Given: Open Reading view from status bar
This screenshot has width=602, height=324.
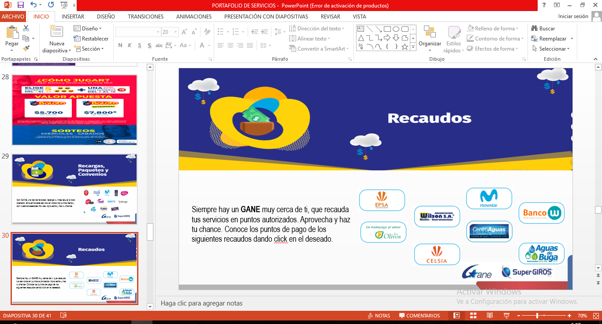Looking at the screenshot, I should point(490,316).
